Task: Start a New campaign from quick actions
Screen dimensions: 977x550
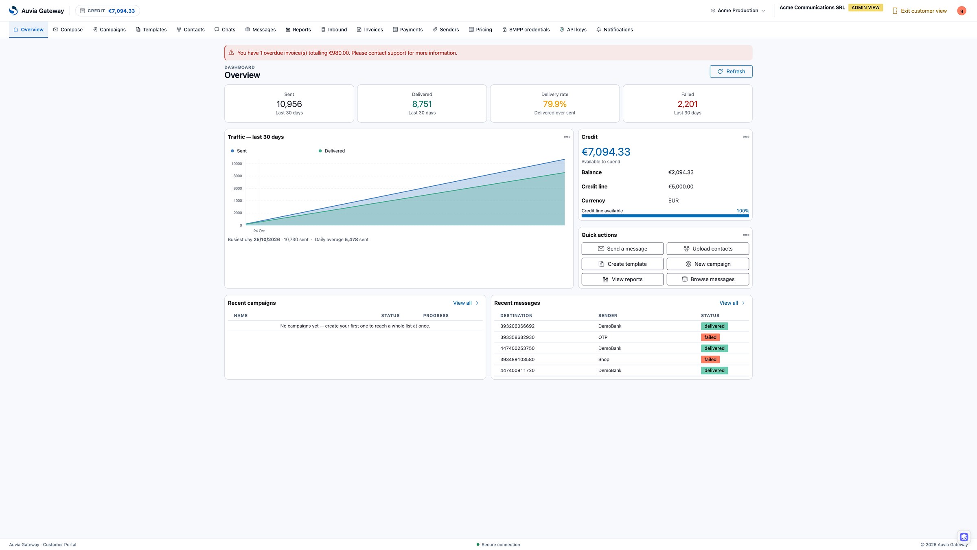Action: pyautogui.click(x=708, y=264)
